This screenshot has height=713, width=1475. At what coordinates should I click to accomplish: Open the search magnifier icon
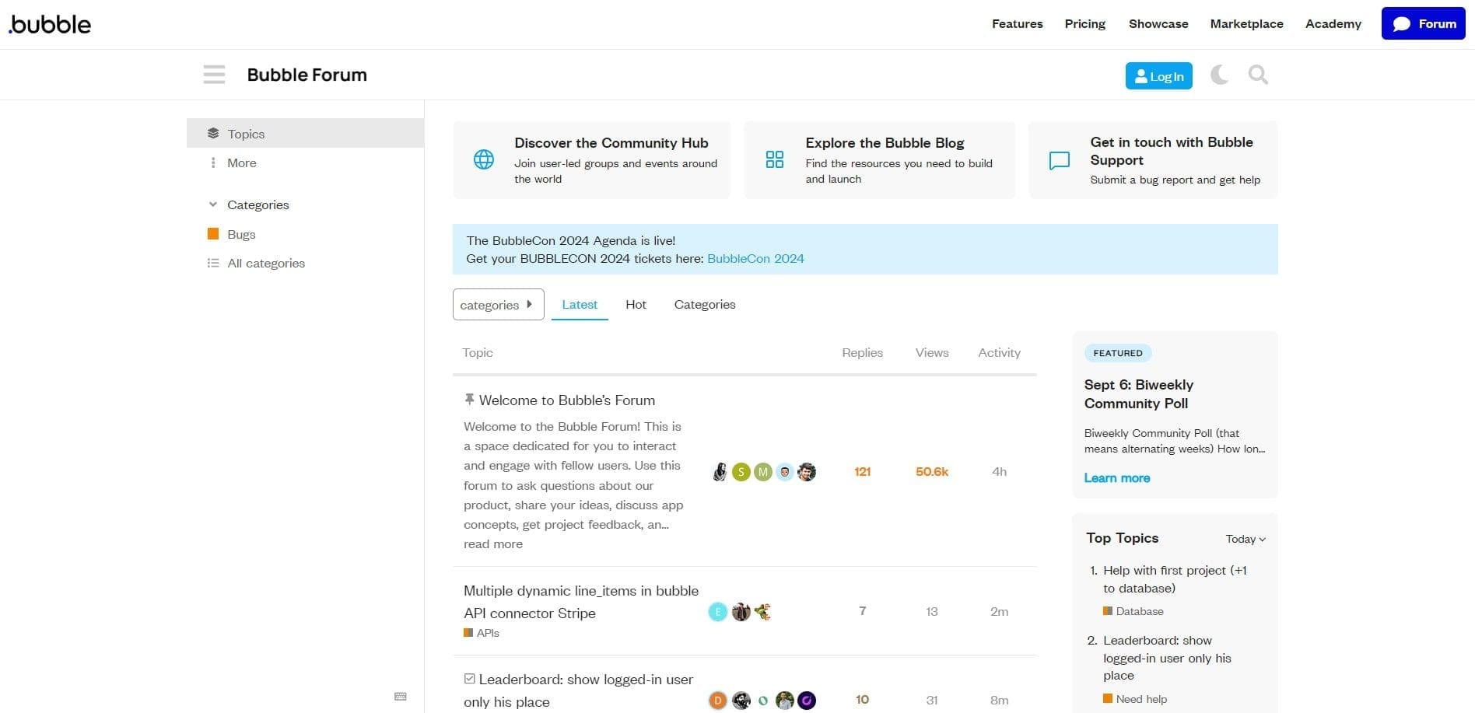(x=1258, y=75)
